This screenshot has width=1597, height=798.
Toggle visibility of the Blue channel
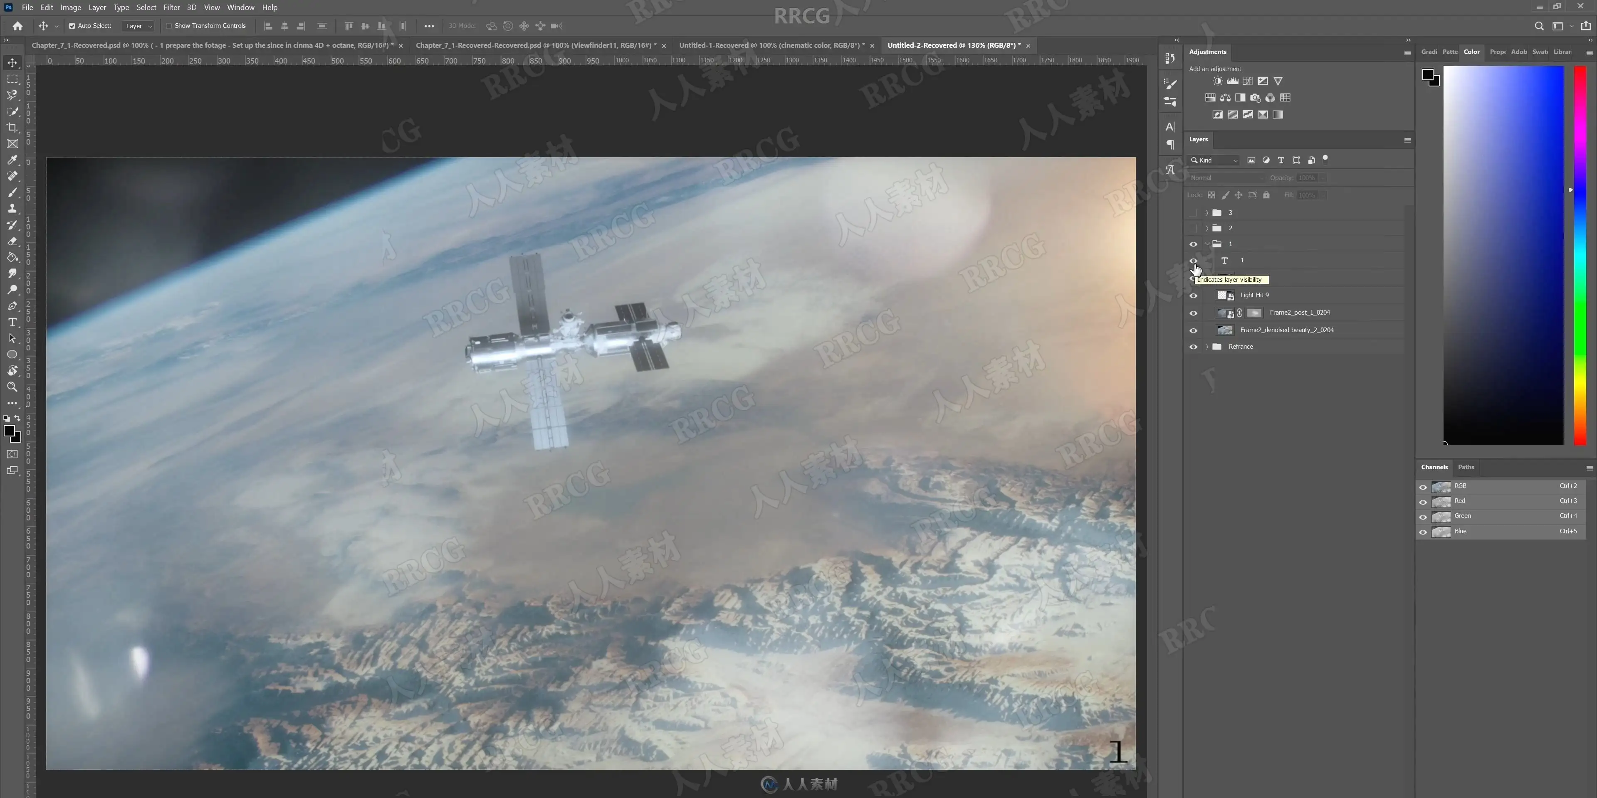click(x=1423, y=532)
